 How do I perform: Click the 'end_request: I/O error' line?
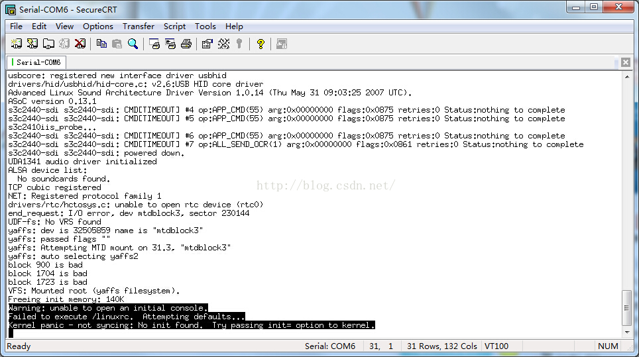(x=129, y=213)
